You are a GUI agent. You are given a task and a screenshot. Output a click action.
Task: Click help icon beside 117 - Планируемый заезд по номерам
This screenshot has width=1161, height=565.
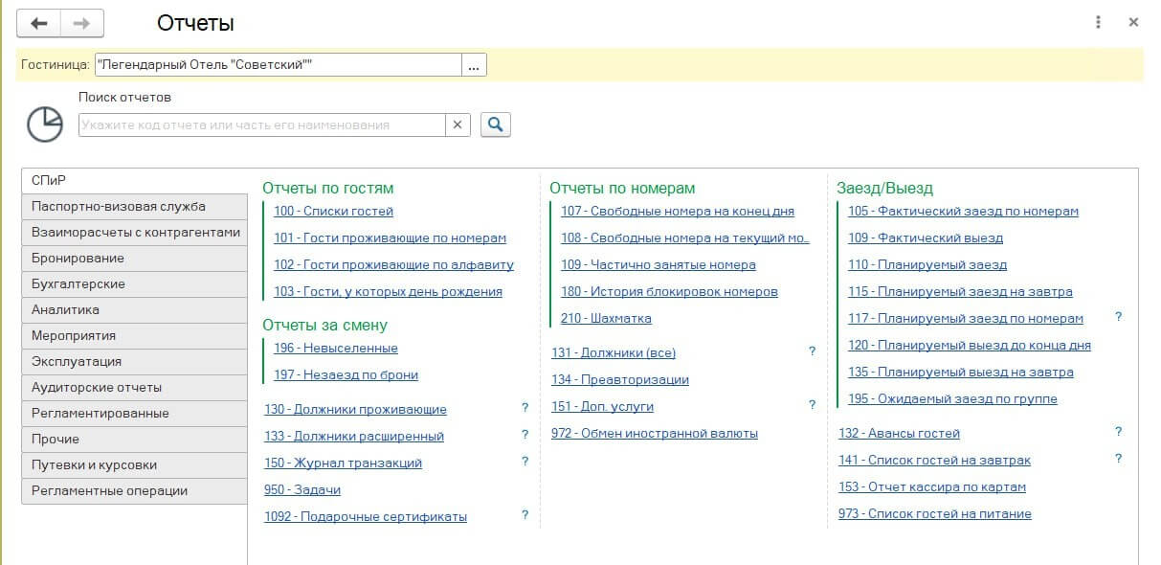point(1118,318)
